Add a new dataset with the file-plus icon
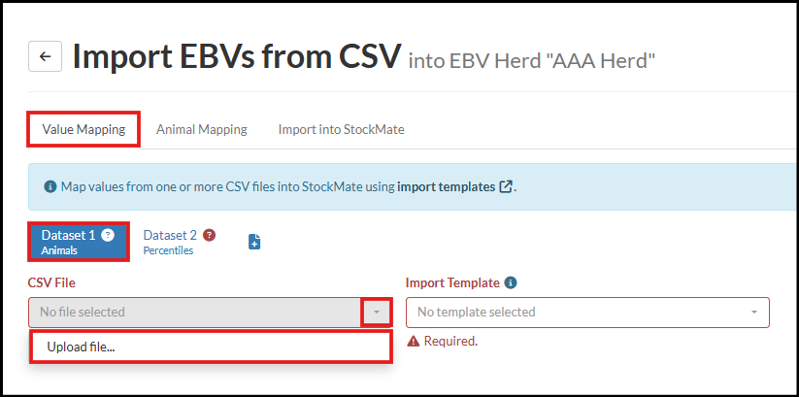The height and width of the screenshot is (397, 799). coord(254,242)
